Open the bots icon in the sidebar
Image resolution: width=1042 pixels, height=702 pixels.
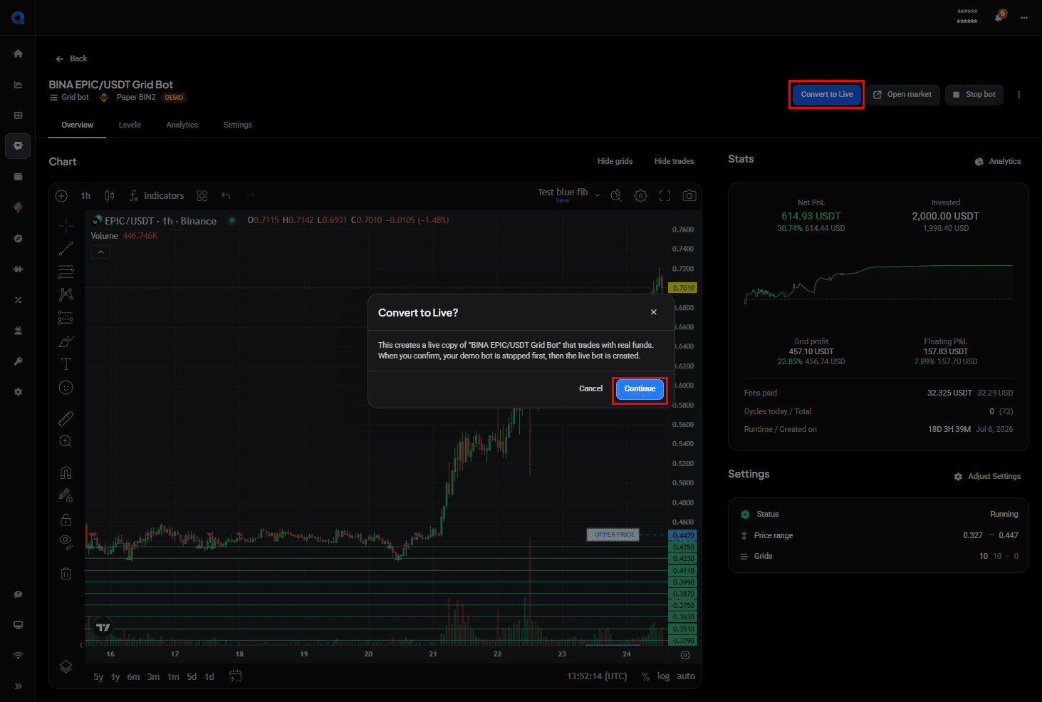[18, 146]
